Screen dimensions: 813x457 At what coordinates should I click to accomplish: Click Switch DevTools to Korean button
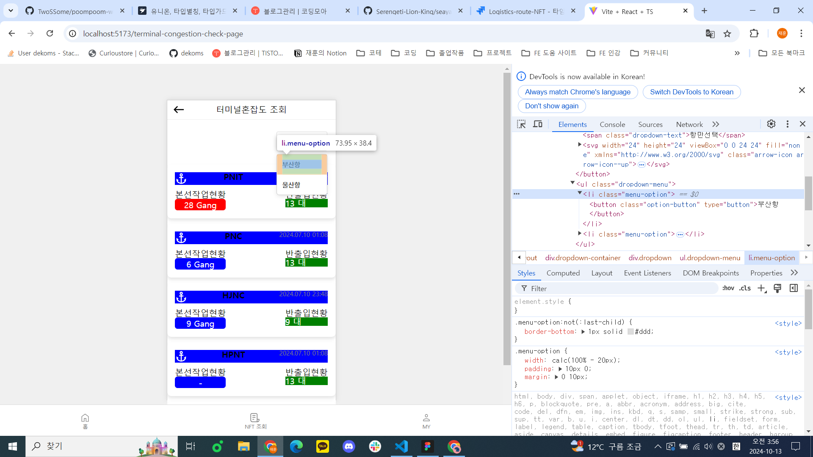pyautogui.click(x=691, y=92)
